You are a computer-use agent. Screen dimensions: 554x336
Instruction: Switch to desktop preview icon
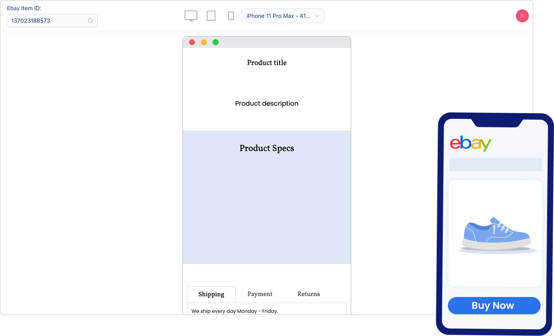pyautogui.click(x=191, y=16)
